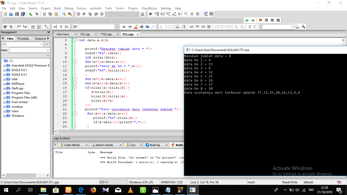Image resolution: width=347 pixels, height=195 pixels.
Task: Jump back green arrow icon
Action: (x=247, y=20)
